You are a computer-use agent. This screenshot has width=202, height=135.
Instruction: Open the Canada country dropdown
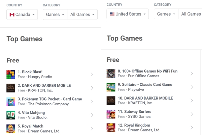coord(22,15)
